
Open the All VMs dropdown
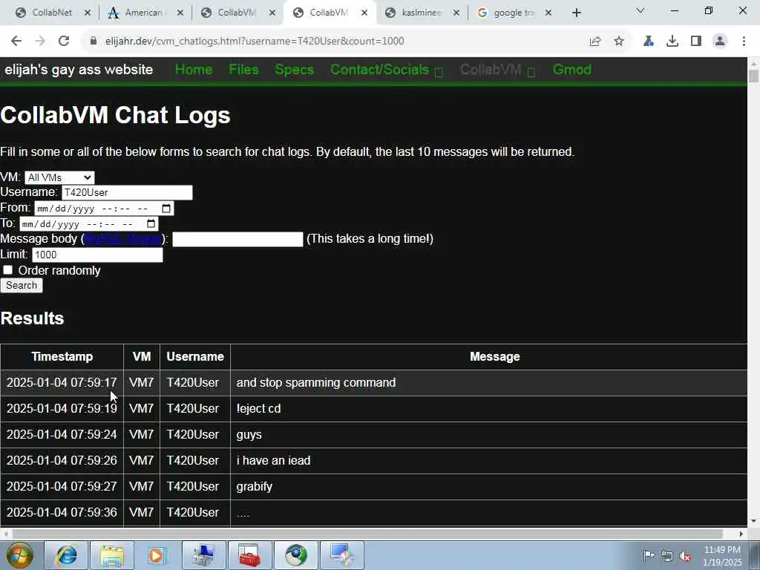[59, 177]
